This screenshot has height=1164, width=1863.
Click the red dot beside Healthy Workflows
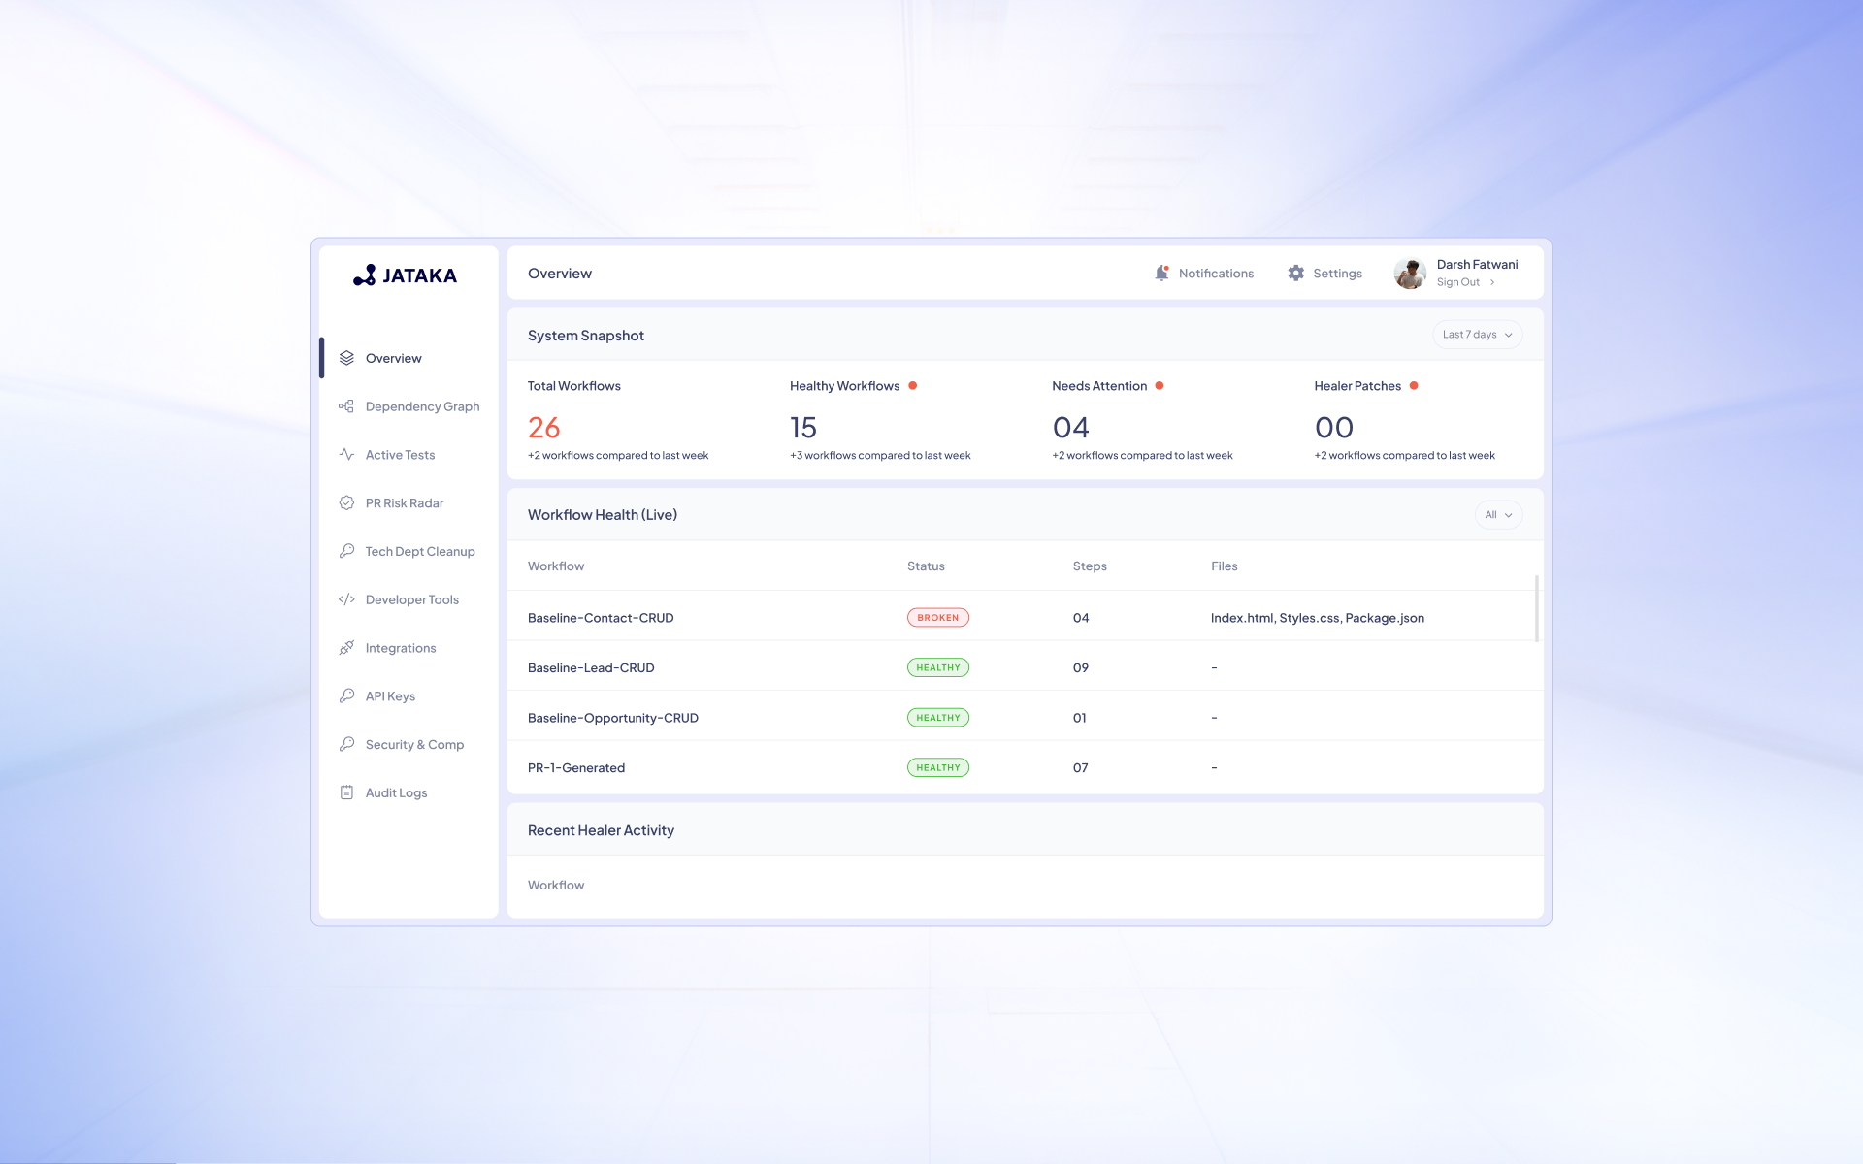[913, 386]
